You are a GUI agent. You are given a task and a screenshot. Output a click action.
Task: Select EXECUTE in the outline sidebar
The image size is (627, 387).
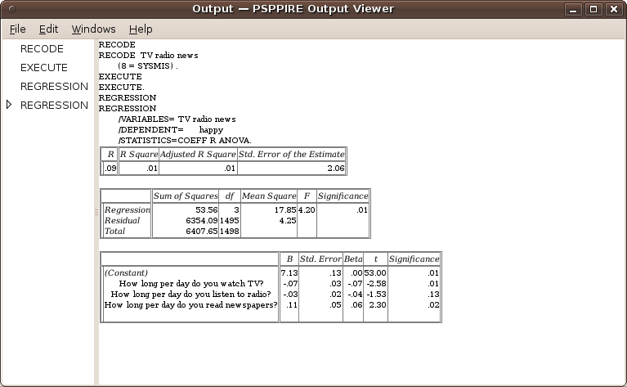pos(44,68)
